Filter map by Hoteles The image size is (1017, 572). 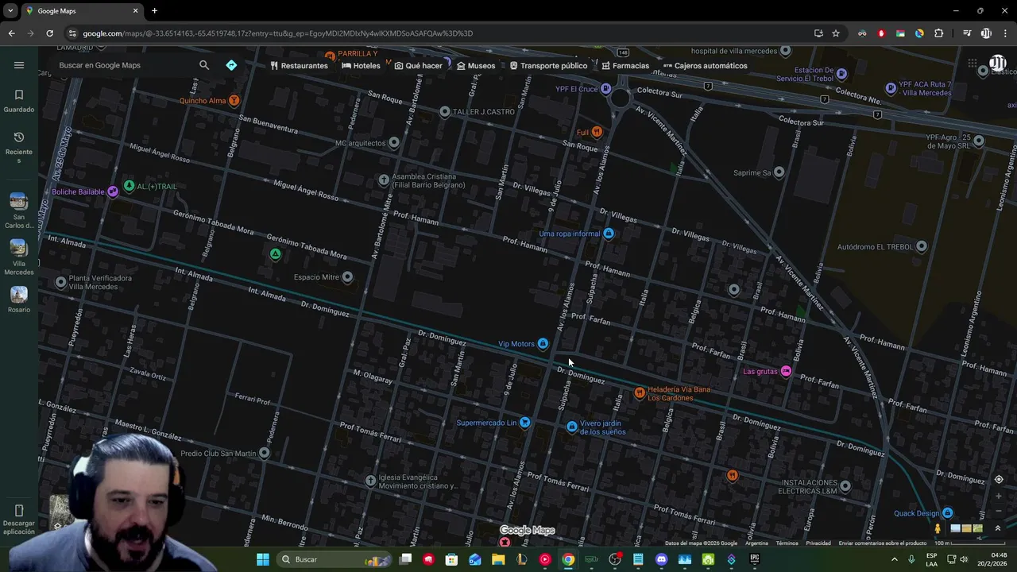[361, 66]
